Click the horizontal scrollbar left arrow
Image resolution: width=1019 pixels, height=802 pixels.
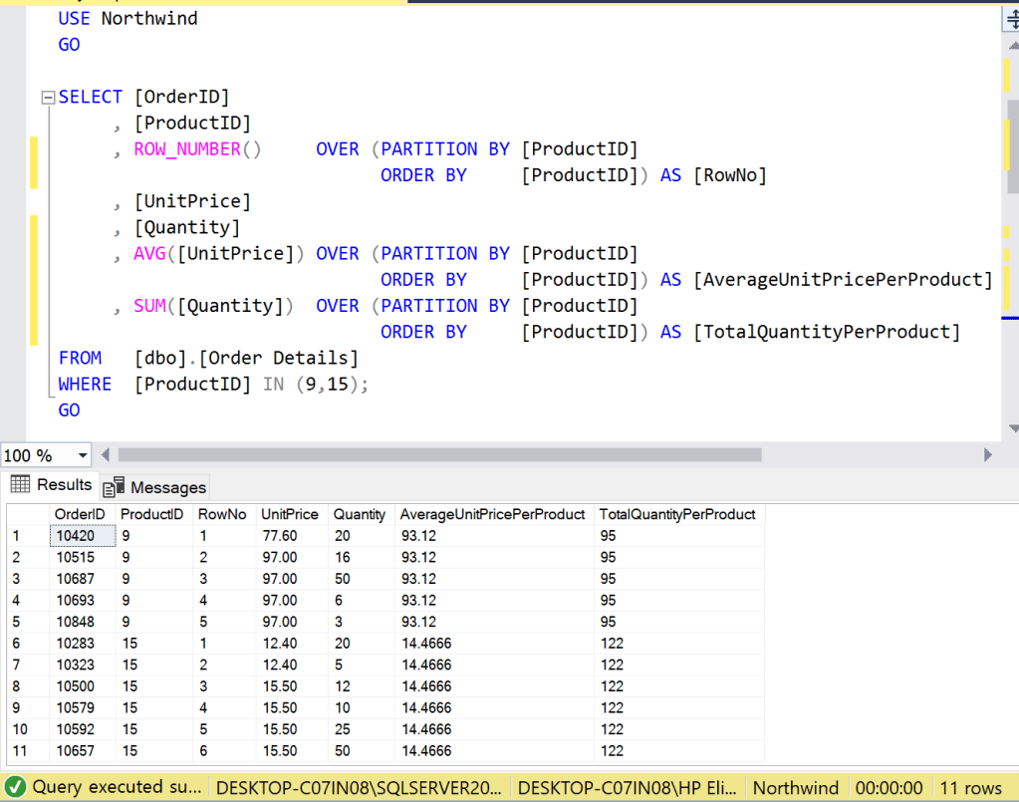tap(106, 455)
